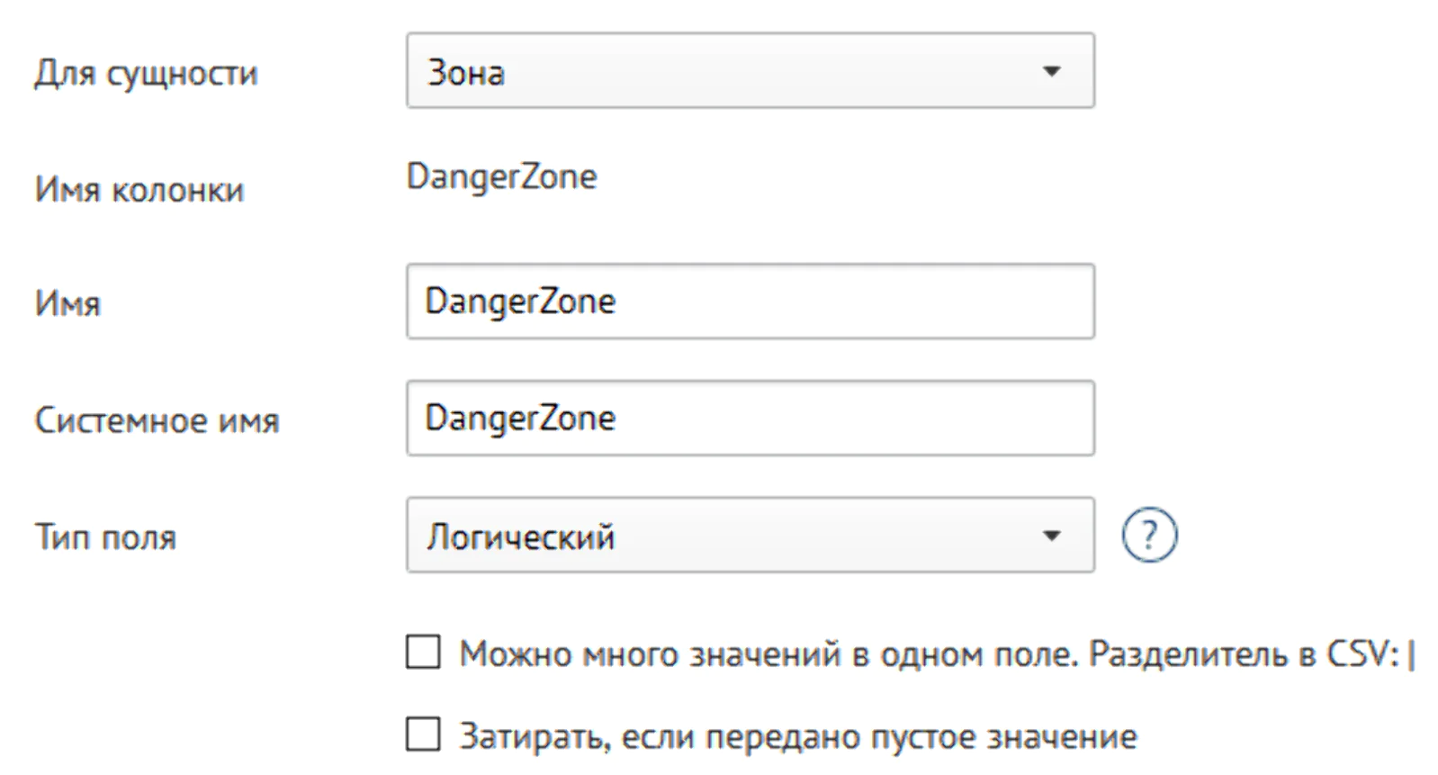Open the Для сущности combo box

coord(750,71)
